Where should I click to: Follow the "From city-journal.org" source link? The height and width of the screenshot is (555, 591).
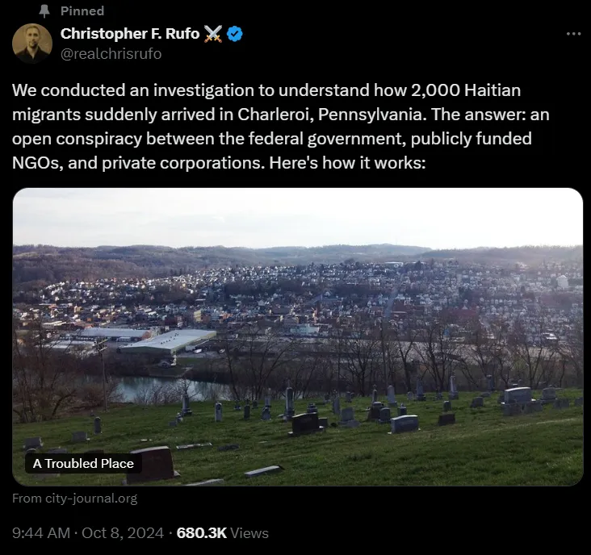pyautogui.click(x=74, y=499)
